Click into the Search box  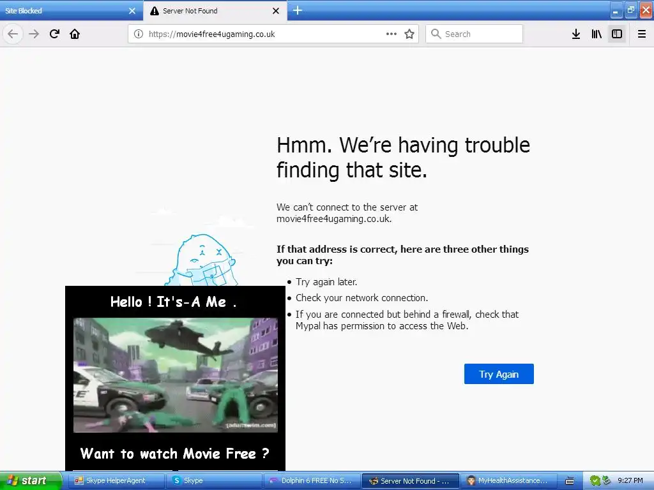(475, 34)
